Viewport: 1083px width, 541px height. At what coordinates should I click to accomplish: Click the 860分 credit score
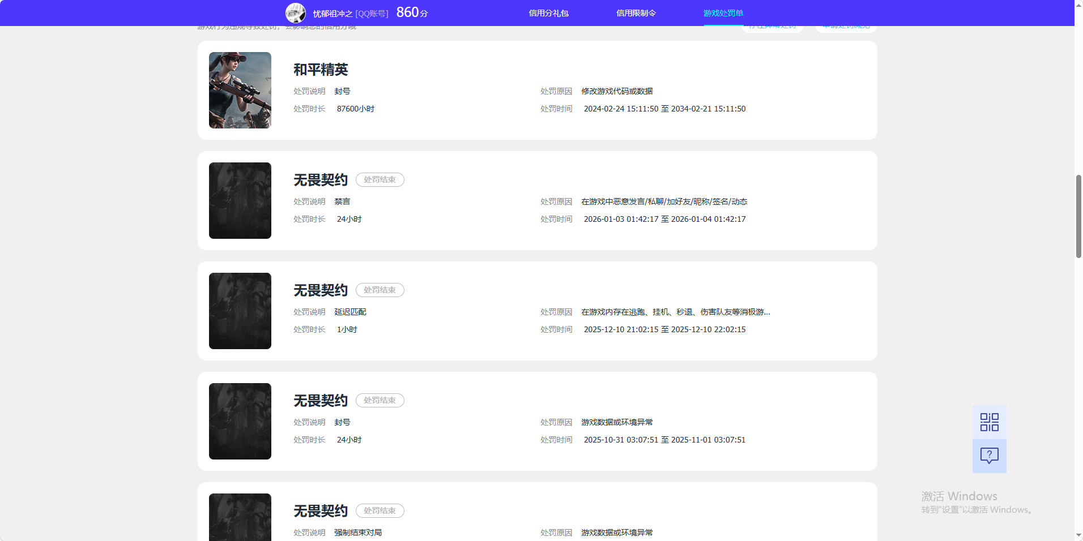pyautogui.click(x=412, y=12)
